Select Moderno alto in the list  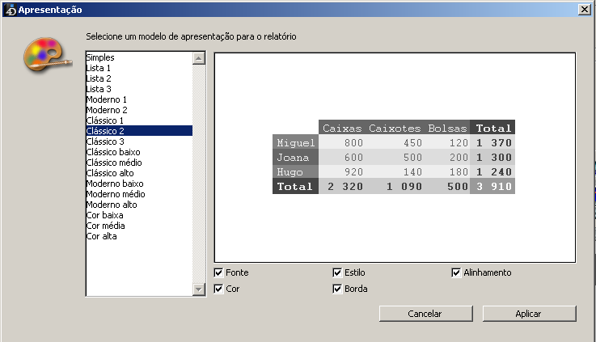click(x=111, y=205)
